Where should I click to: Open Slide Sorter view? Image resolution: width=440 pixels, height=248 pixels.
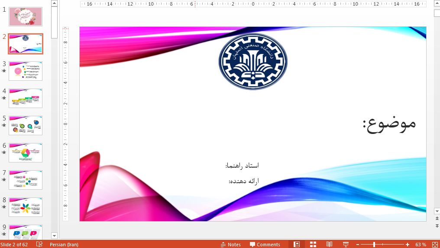[313, 245]
